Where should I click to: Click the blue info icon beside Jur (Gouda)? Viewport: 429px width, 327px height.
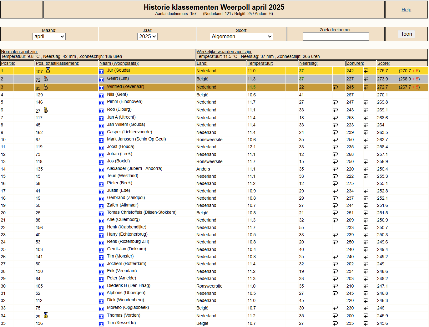pos(101,72)
